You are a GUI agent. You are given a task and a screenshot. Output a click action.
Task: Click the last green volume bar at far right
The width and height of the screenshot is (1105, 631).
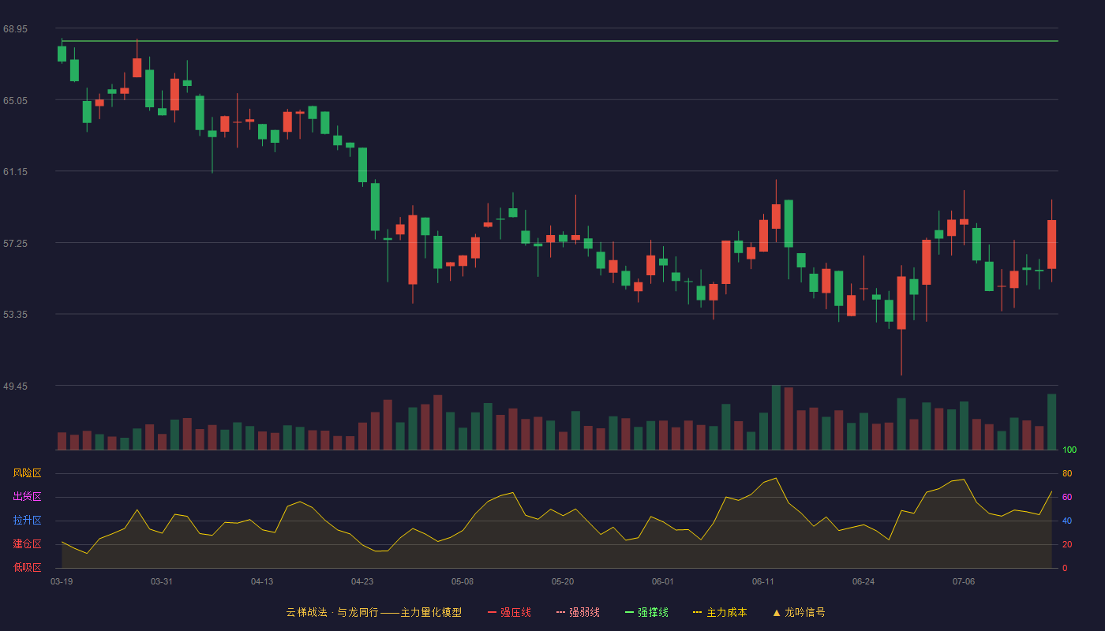(1051, 422)
